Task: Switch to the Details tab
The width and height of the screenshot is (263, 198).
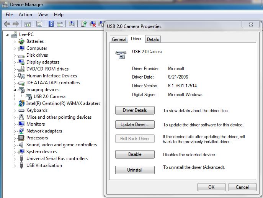Action: (x=153, y=39)
